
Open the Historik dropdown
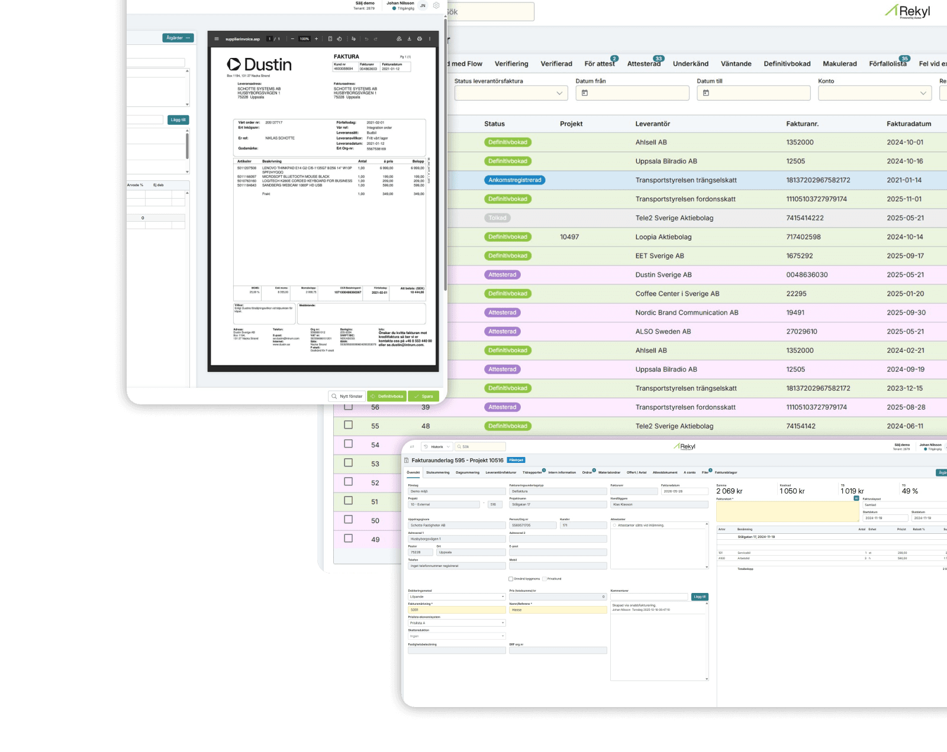point(437,447)
